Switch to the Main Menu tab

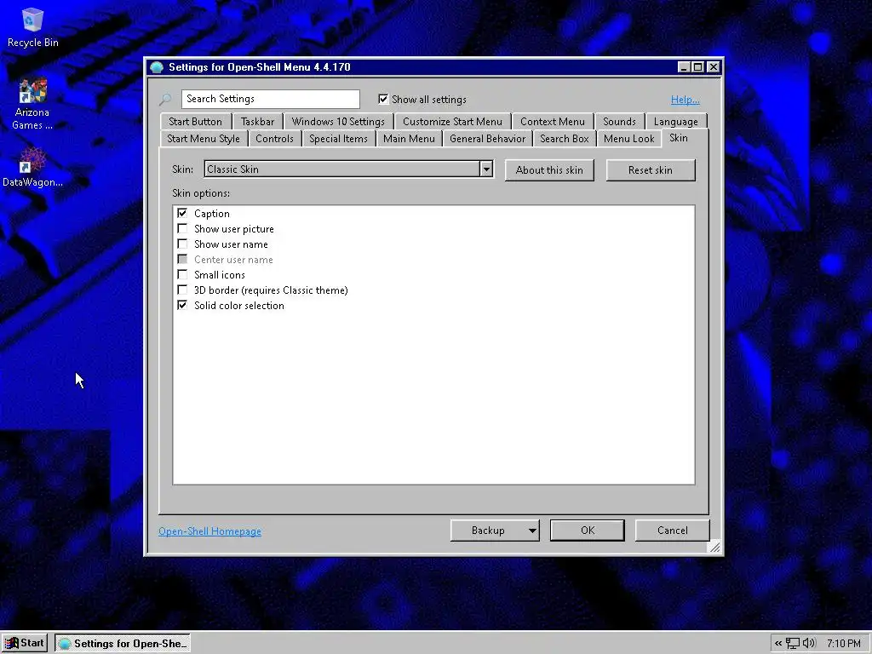(x=409, y=139)
